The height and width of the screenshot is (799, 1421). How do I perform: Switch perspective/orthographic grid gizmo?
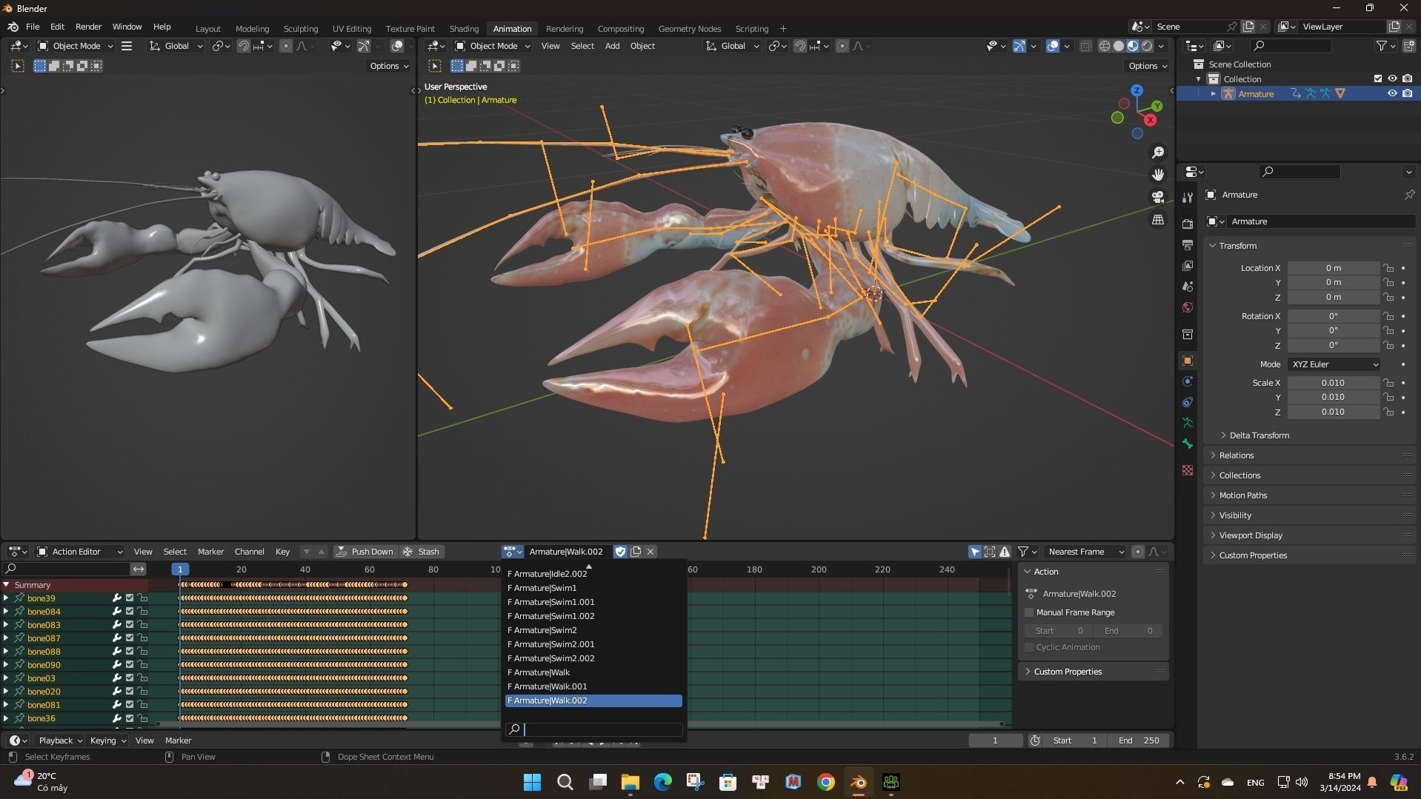tap(1157, 220)
